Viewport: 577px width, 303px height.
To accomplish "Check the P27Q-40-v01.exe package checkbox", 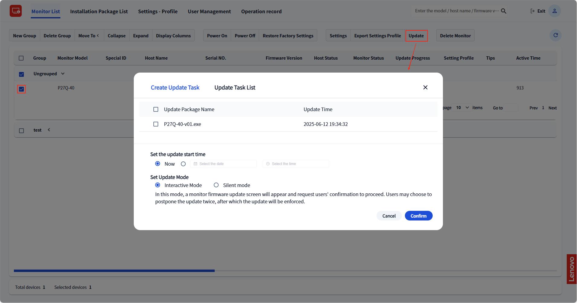I will [x=156, y=124].
